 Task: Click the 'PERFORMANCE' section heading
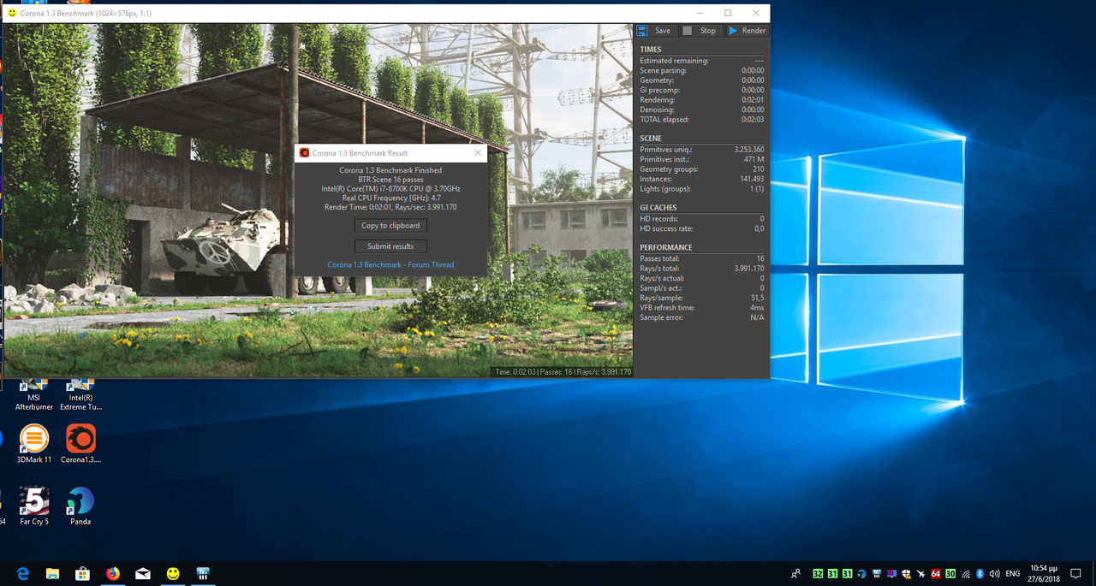click(x=666, y=248)
